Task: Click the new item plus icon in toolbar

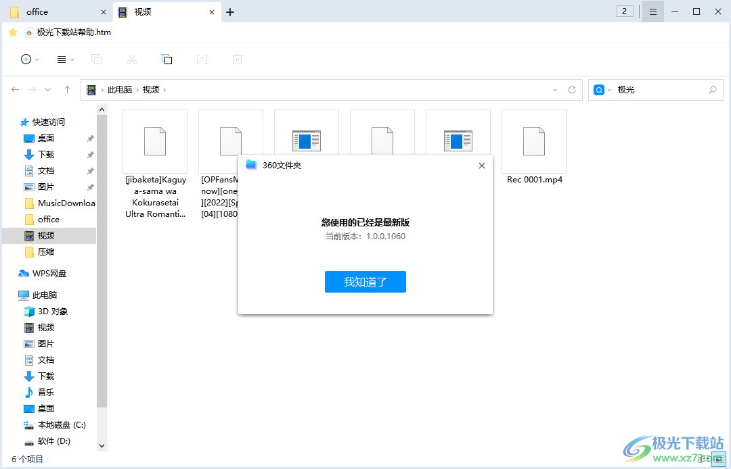Action: 26,59
